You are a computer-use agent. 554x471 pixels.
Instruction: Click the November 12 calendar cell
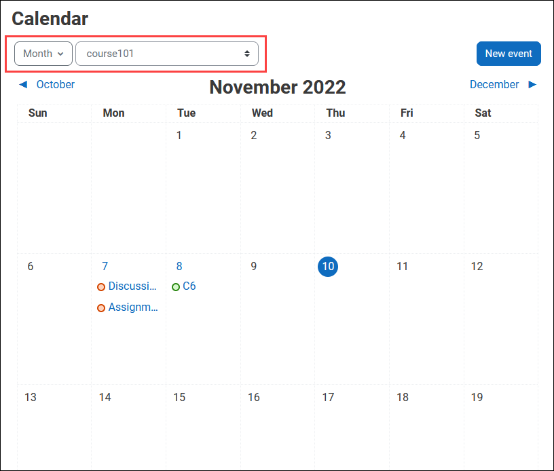(x=500, y=319)
